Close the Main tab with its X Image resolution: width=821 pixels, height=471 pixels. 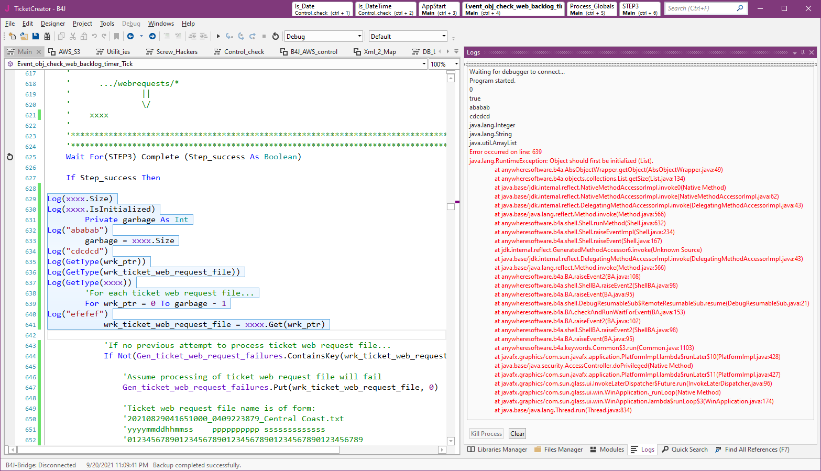click(39, 52)
